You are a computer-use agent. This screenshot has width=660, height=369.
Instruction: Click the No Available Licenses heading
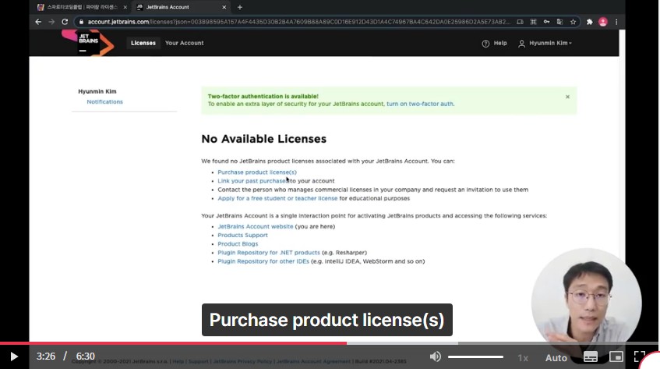coord(264,139)
